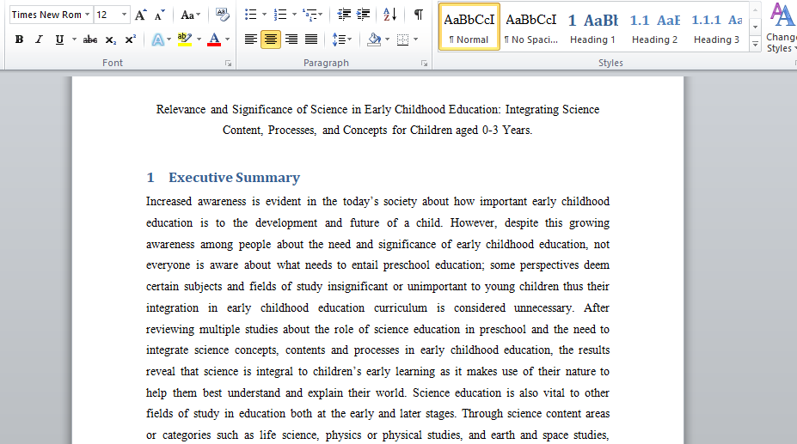Open numbering library dropdown arrow

[294, 15]
